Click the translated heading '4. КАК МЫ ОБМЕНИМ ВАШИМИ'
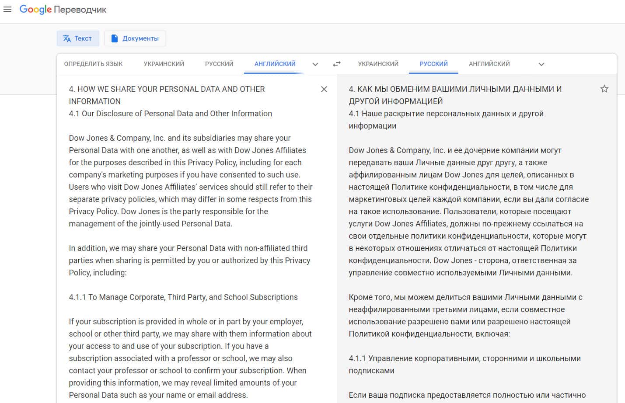625x403 pixels. point(455,95)
